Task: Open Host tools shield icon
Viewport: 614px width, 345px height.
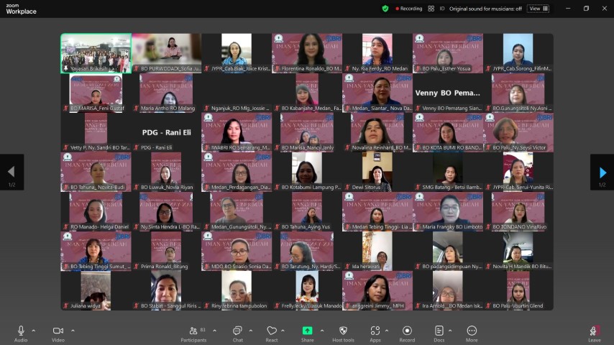Action: click(x=344, y=331)
